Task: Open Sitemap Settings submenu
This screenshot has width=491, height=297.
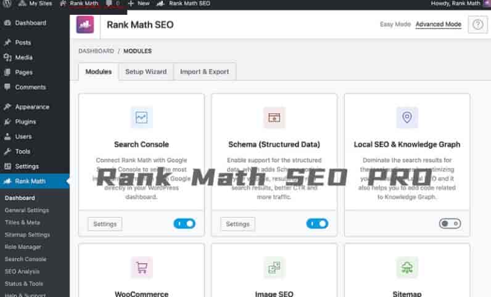Action: 27,235
